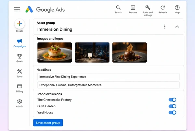The image size is (195, 131).
Task: Open Admin gear in sidebar
Action: [x=19, y=103]
